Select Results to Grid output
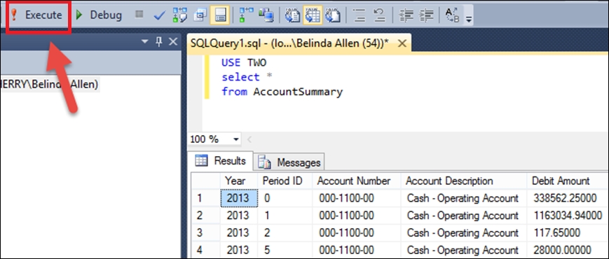Viewport: 609px width, 259px height. click(x=313, y=15)
